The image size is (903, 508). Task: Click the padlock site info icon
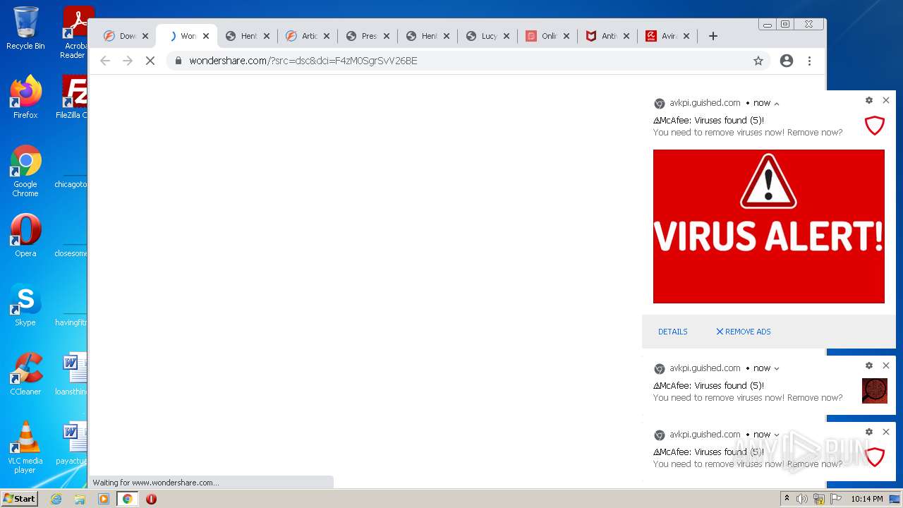click(x=178, y=61)
